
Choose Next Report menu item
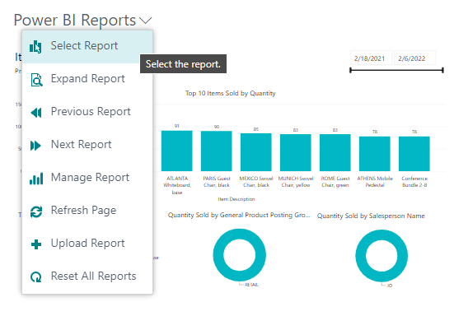point(87,145)
